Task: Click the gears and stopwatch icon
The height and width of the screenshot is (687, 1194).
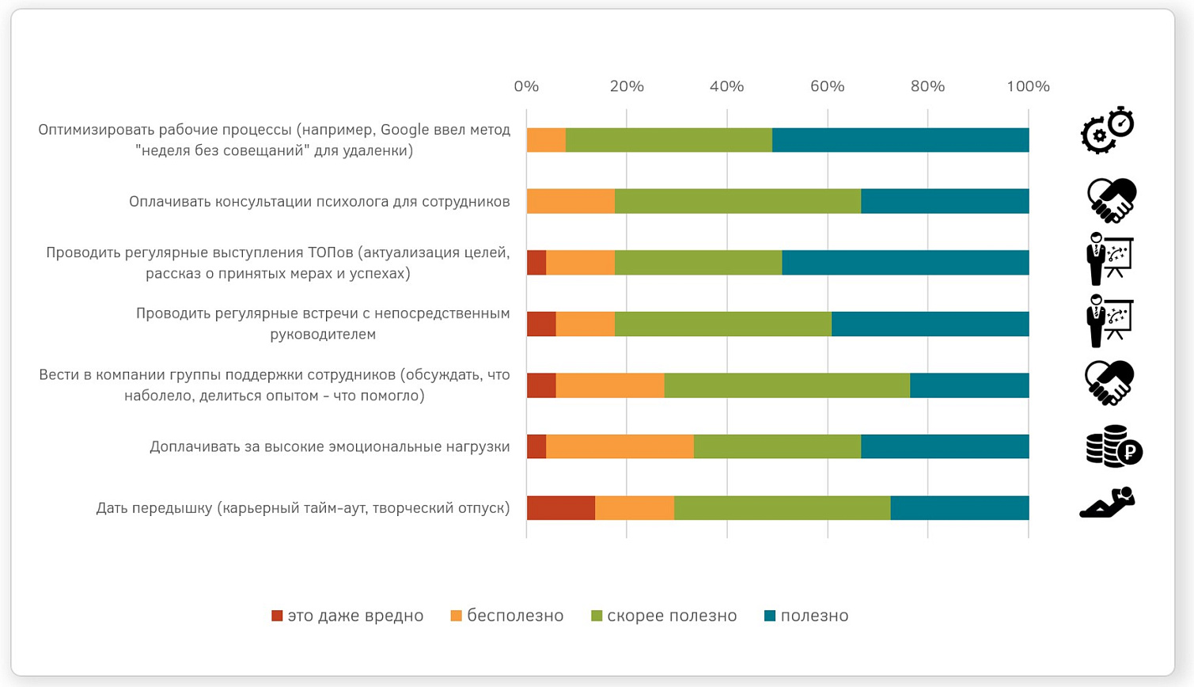Action: pos(1108,130)
